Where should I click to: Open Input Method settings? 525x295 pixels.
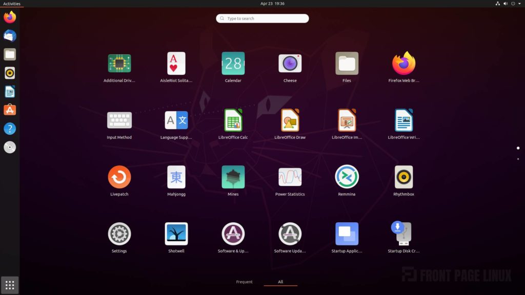click(119, 120)
